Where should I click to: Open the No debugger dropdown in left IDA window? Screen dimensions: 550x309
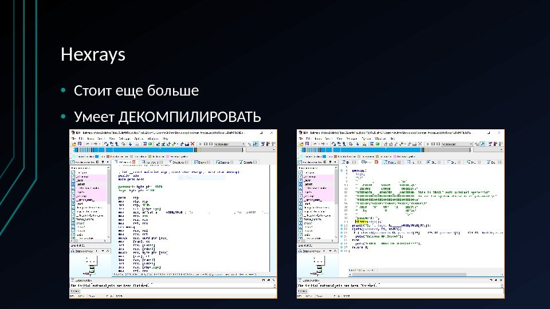coord(230,144)
